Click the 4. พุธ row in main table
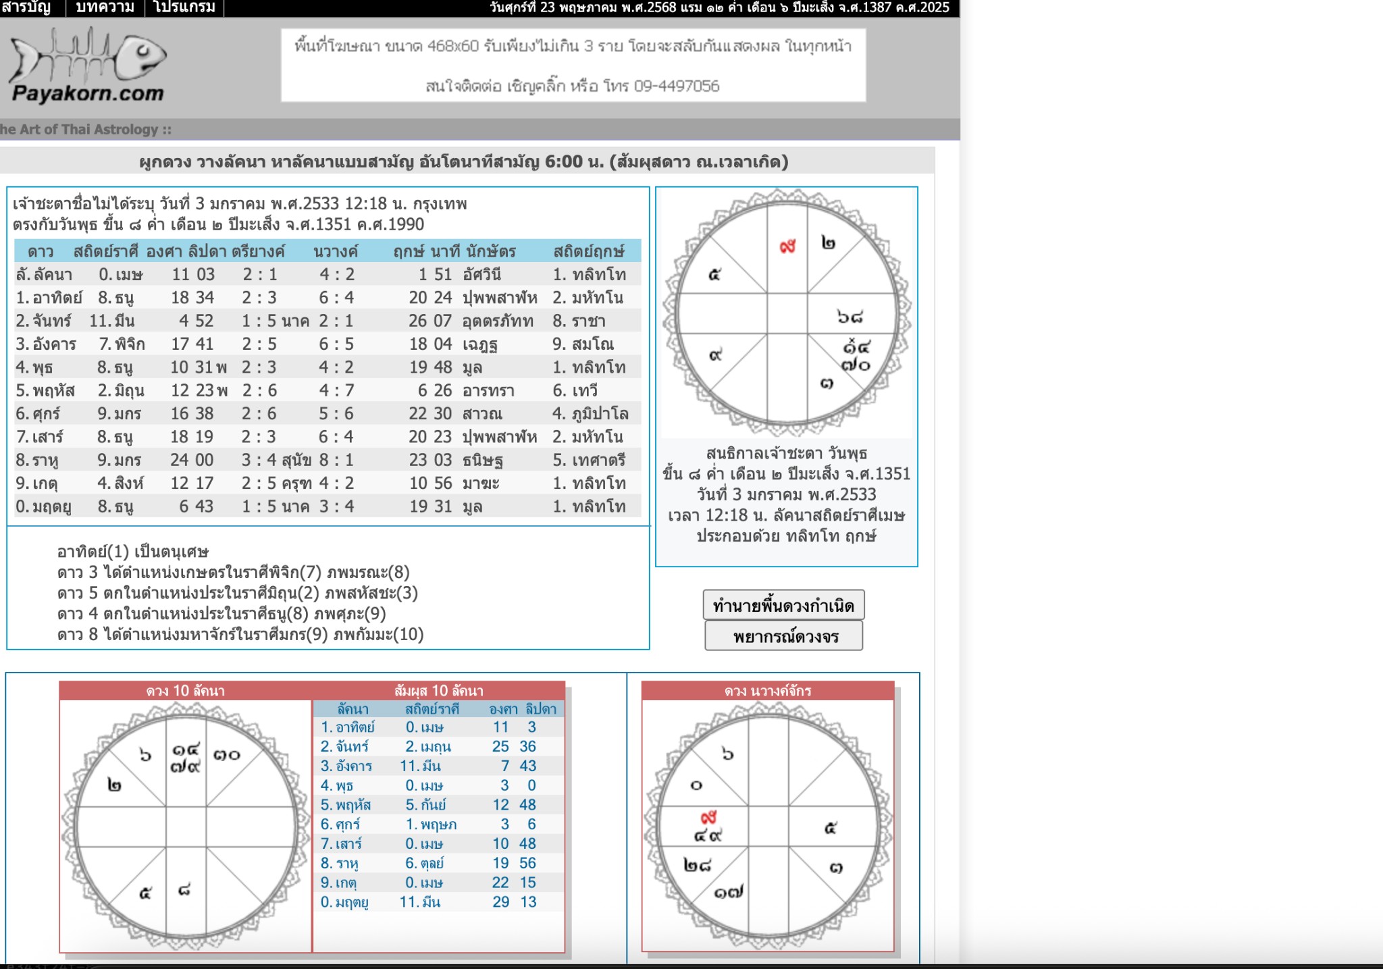 point(328,367)
